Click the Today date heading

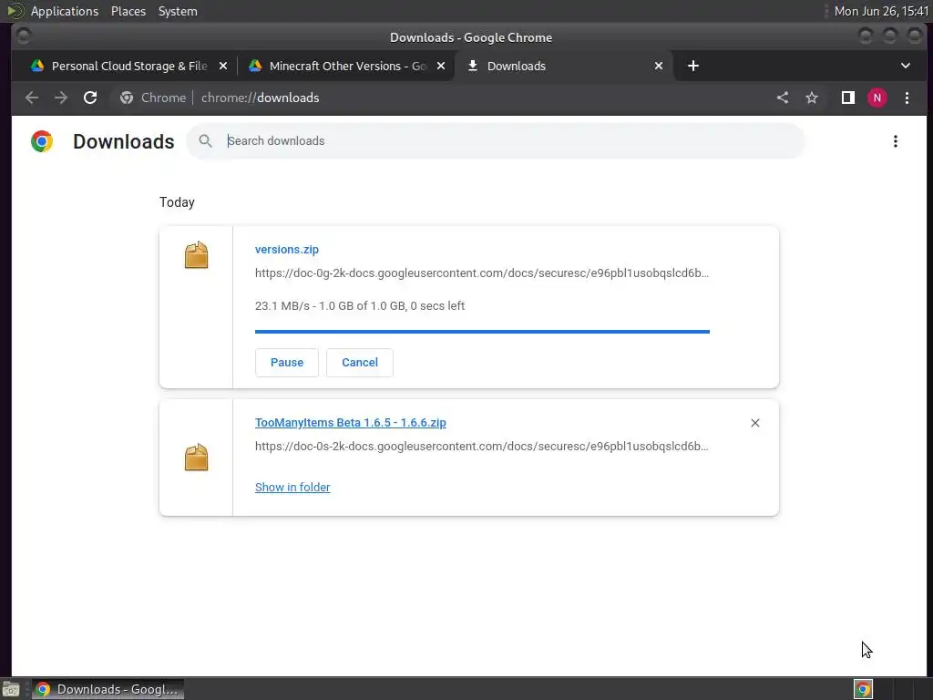tap(177, 202)
